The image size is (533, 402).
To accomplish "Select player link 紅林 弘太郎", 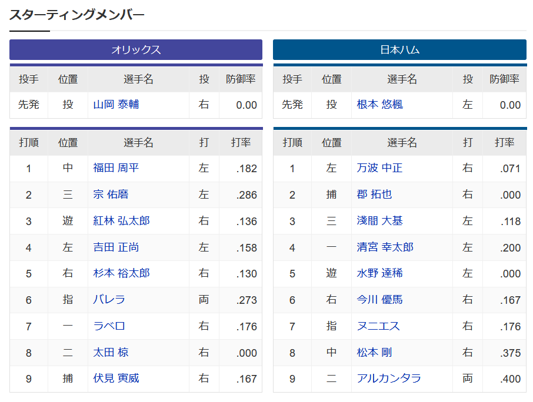I will click(x=121, y=221).
